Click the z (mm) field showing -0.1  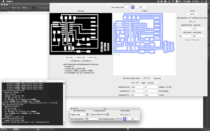coord(151,95)
